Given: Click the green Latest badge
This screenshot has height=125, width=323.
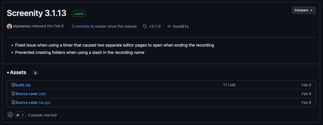Looking at the screenshot, I should (79, 13).
